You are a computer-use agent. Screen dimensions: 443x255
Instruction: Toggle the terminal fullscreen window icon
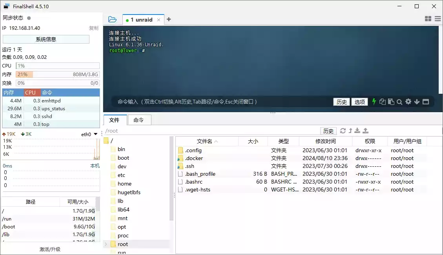tap(426, 102)
